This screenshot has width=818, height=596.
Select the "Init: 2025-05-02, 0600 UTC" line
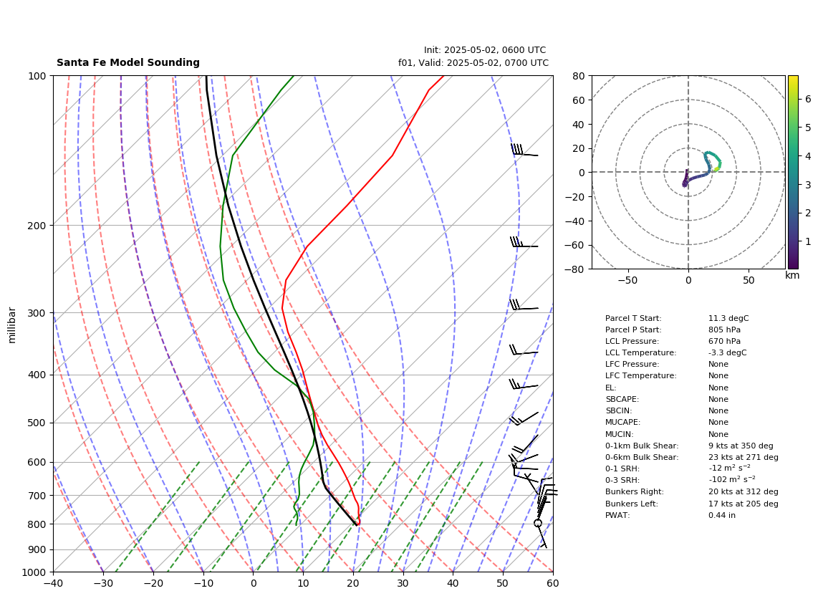coord(485,50)
